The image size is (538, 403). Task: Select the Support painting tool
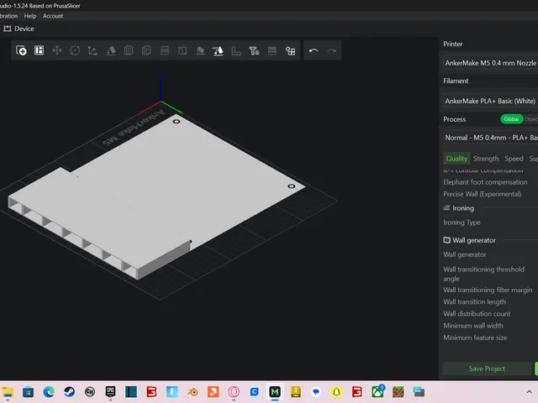[x=200, y=50]
